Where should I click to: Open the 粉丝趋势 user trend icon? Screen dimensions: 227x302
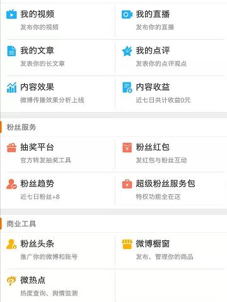pos(11,184)
